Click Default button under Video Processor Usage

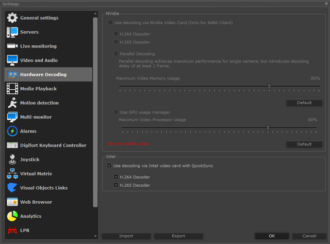pyautogui.click(x=304, y=144)
